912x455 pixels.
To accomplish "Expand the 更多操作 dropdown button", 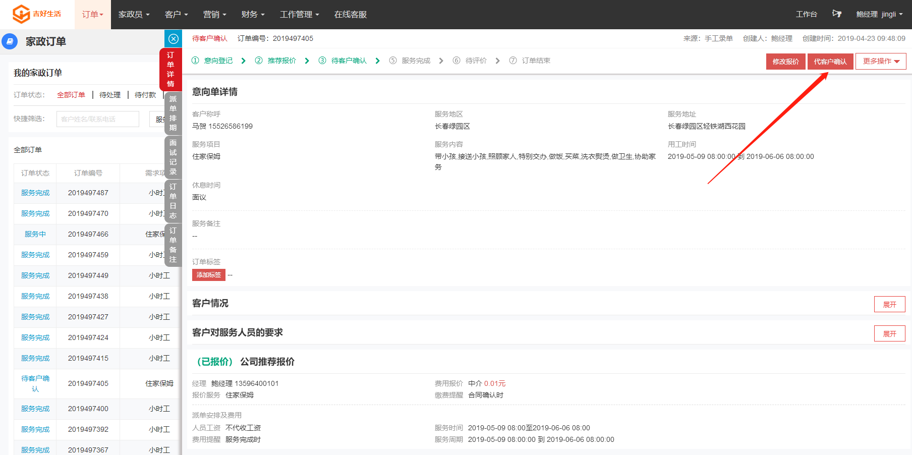I will (x=881, y=62).
